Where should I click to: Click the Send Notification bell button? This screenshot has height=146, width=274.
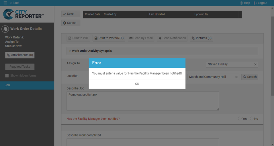(x=172, y=38)
